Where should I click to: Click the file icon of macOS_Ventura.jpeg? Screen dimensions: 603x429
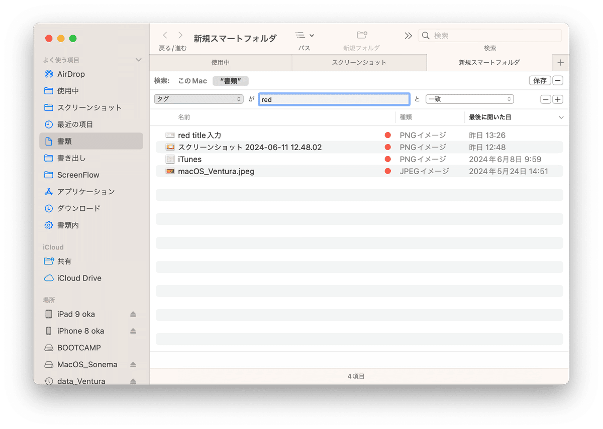click(x=170, y=171)
